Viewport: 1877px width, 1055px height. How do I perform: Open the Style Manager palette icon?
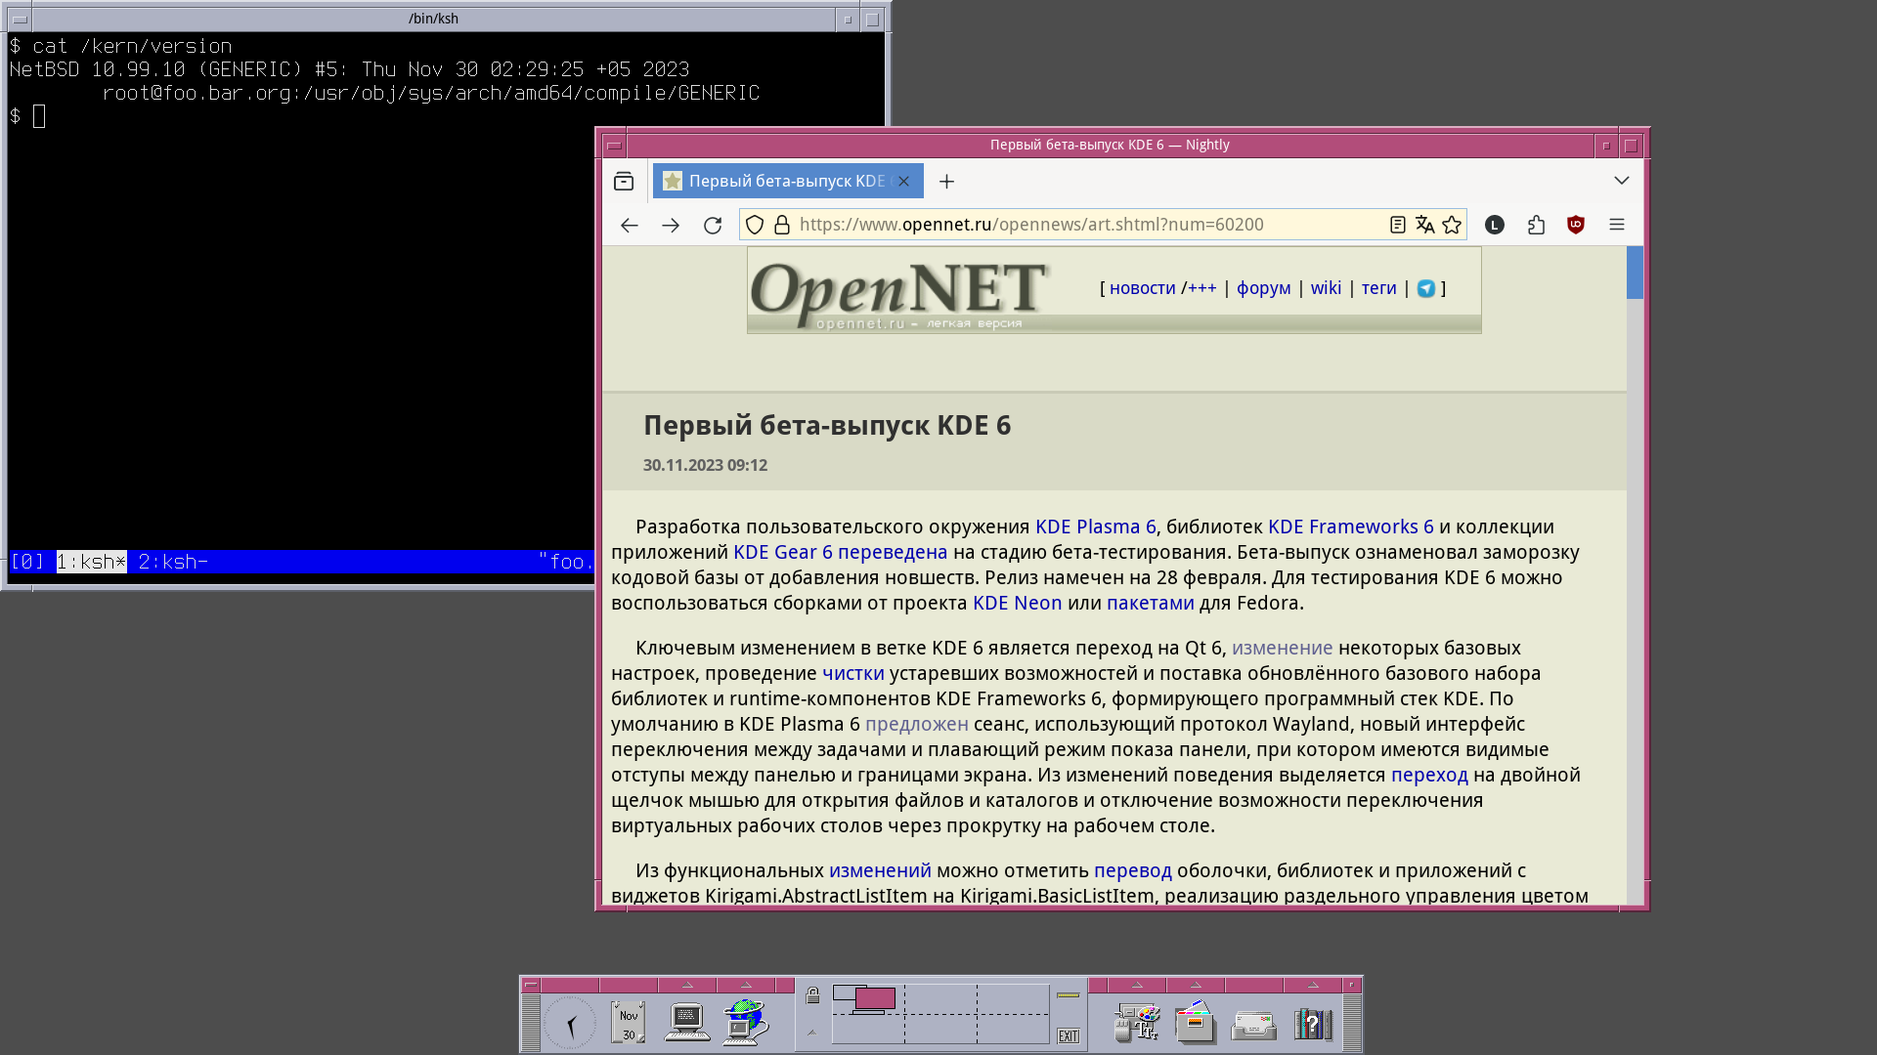(1137, 1023)
